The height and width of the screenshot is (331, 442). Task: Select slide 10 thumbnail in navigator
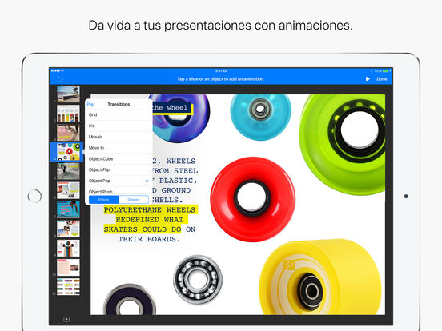(x=68, y=267)
